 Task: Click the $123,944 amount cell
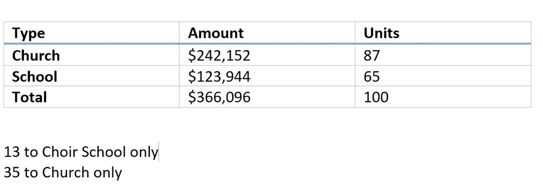coord(219,77)
